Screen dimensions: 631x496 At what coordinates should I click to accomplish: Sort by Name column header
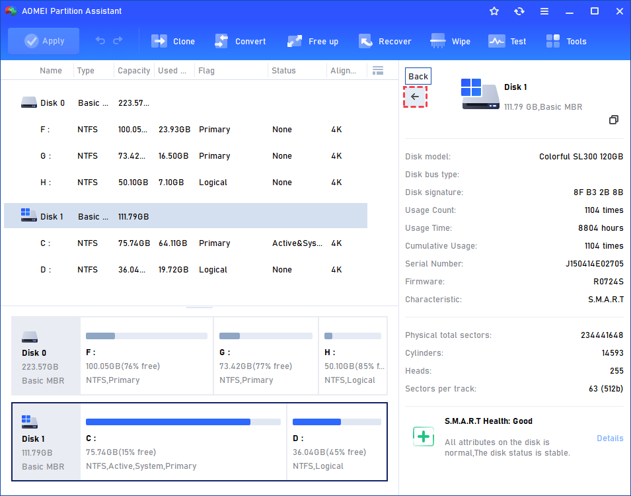click(51, 71)
